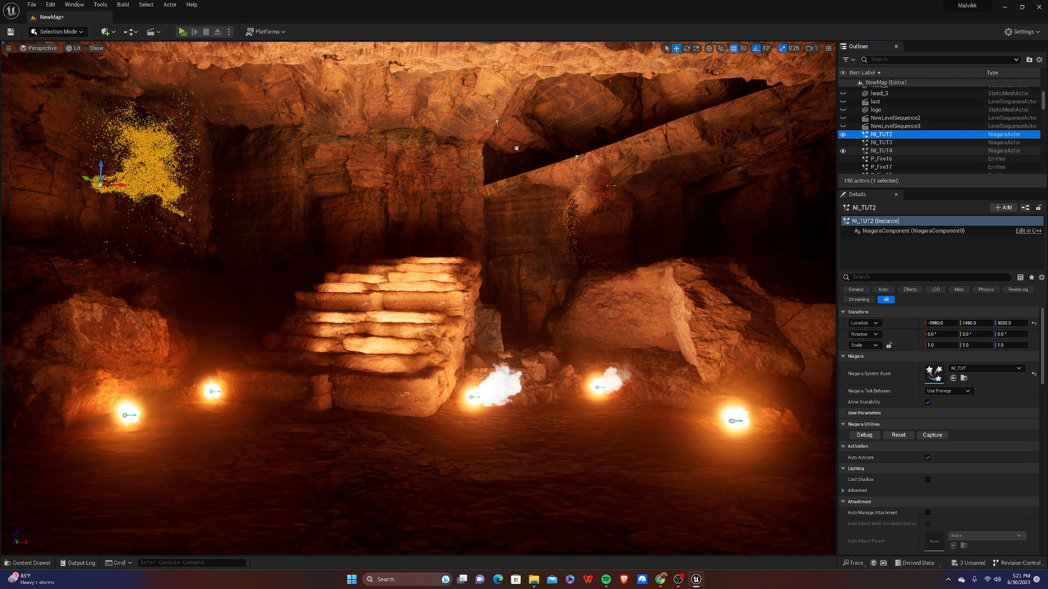The image size is (1048, 589).
Task: Click the Outliner settings gear icon
Action: point(1039,59)
